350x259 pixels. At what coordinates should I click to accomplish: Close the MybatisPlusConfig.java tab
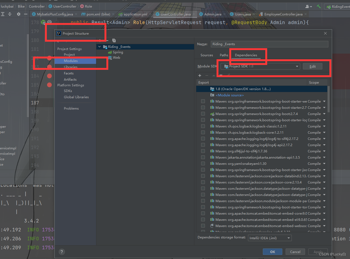pos(76,14)
